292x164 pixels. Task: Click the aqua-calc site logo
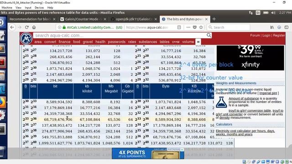point(26,38)
